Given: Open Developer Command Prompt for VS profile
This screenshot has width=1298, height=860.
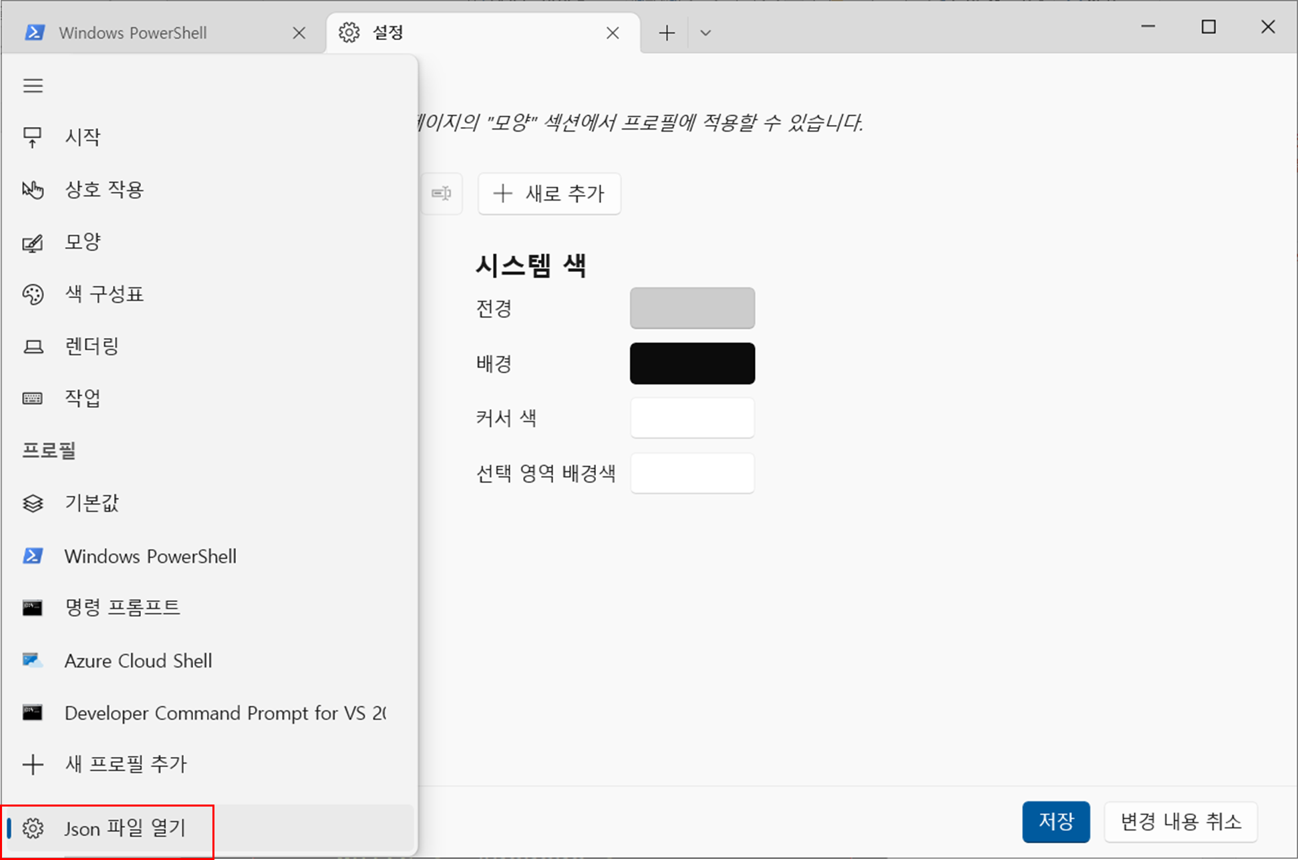Looking at the screenshot, I should [224, 713].
